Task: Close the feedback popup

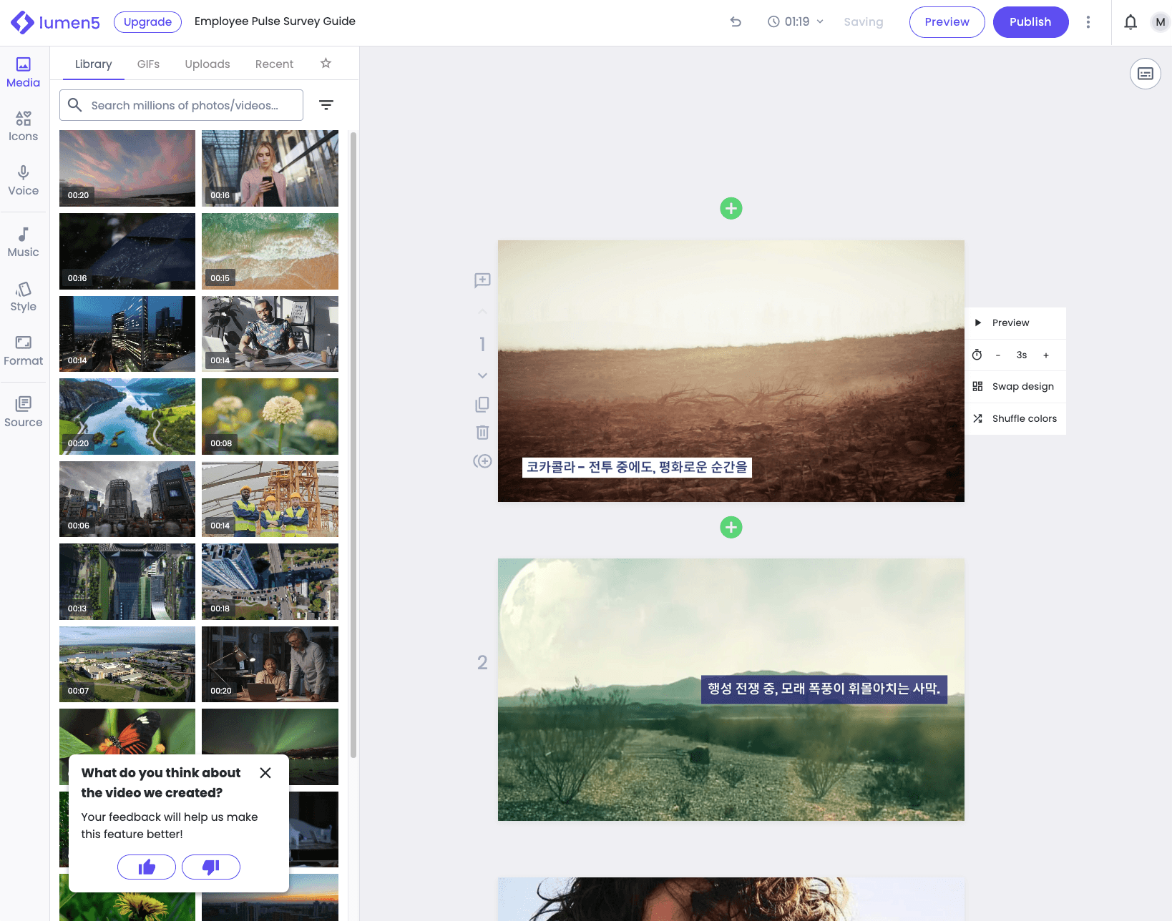Action: pyautogui.click(x=265, y=773)
